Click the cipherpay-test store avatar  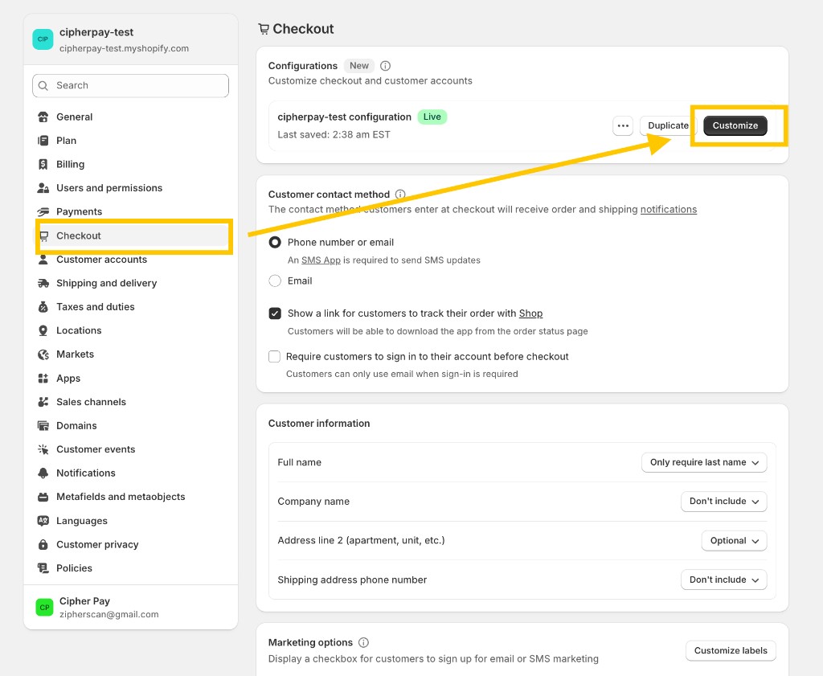tap(43, 39)
